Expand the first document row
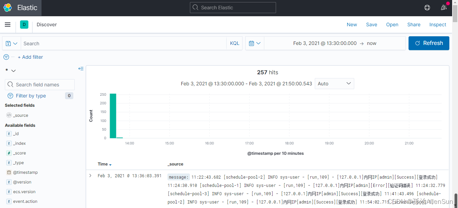The height and width of the screenshot is (208, 458). tap(90, 176)
